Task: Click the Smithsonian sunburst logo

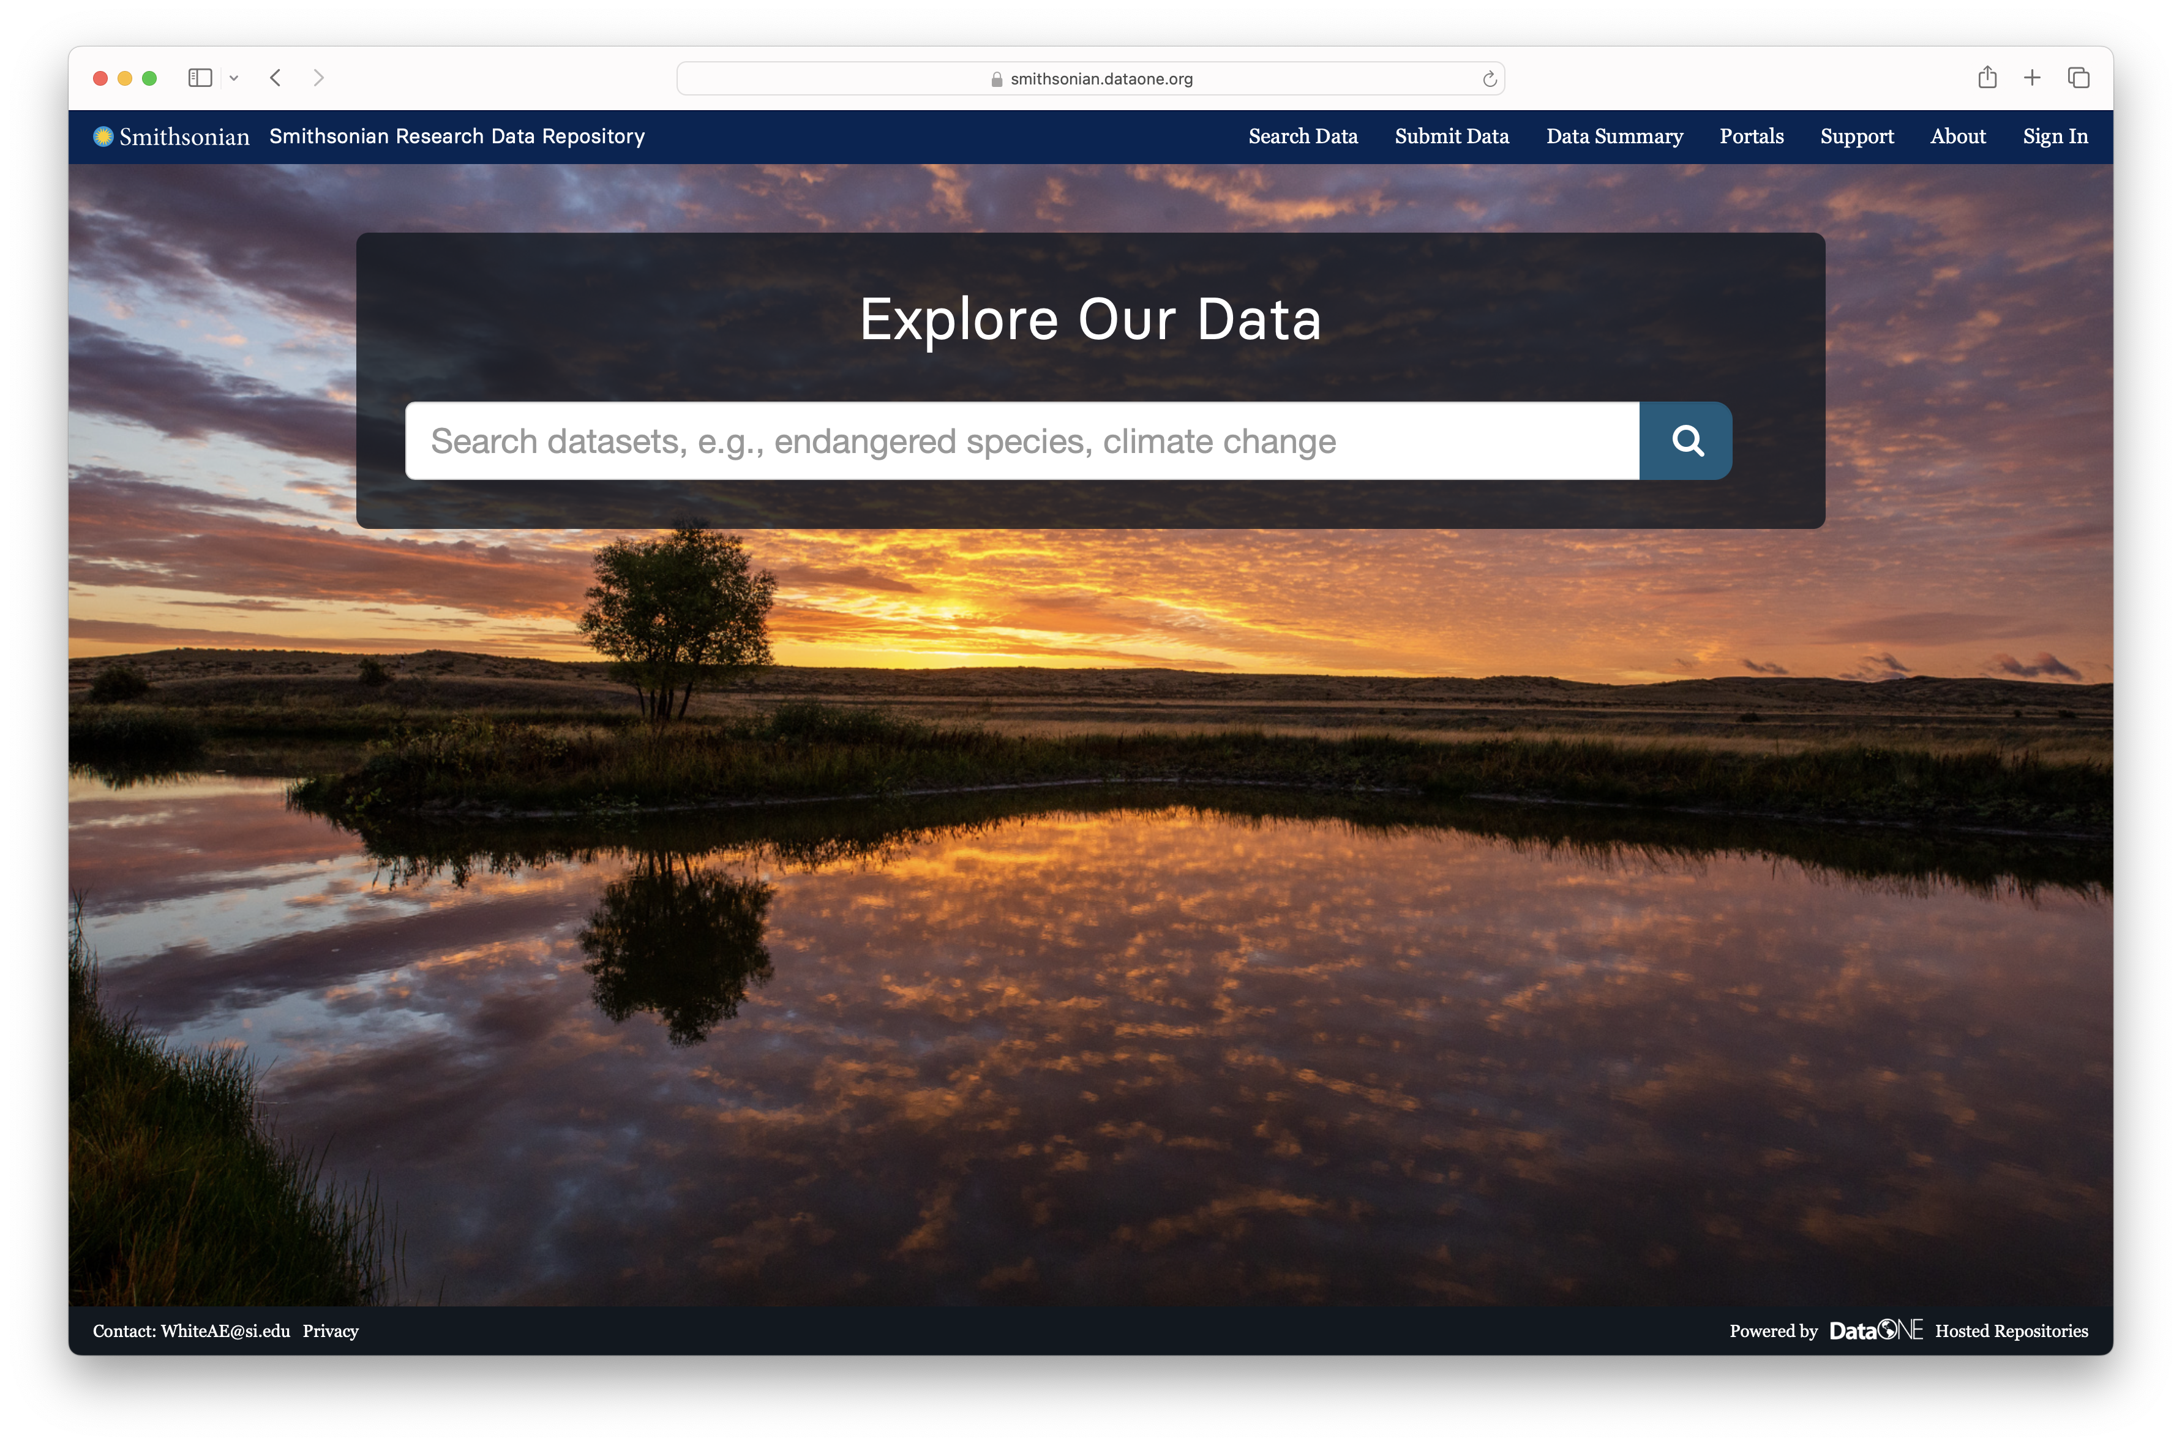Action: tap(103, 137)
